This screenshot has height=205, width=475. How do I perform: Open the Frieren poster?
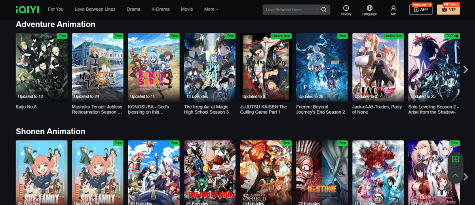tap(322, 67)
